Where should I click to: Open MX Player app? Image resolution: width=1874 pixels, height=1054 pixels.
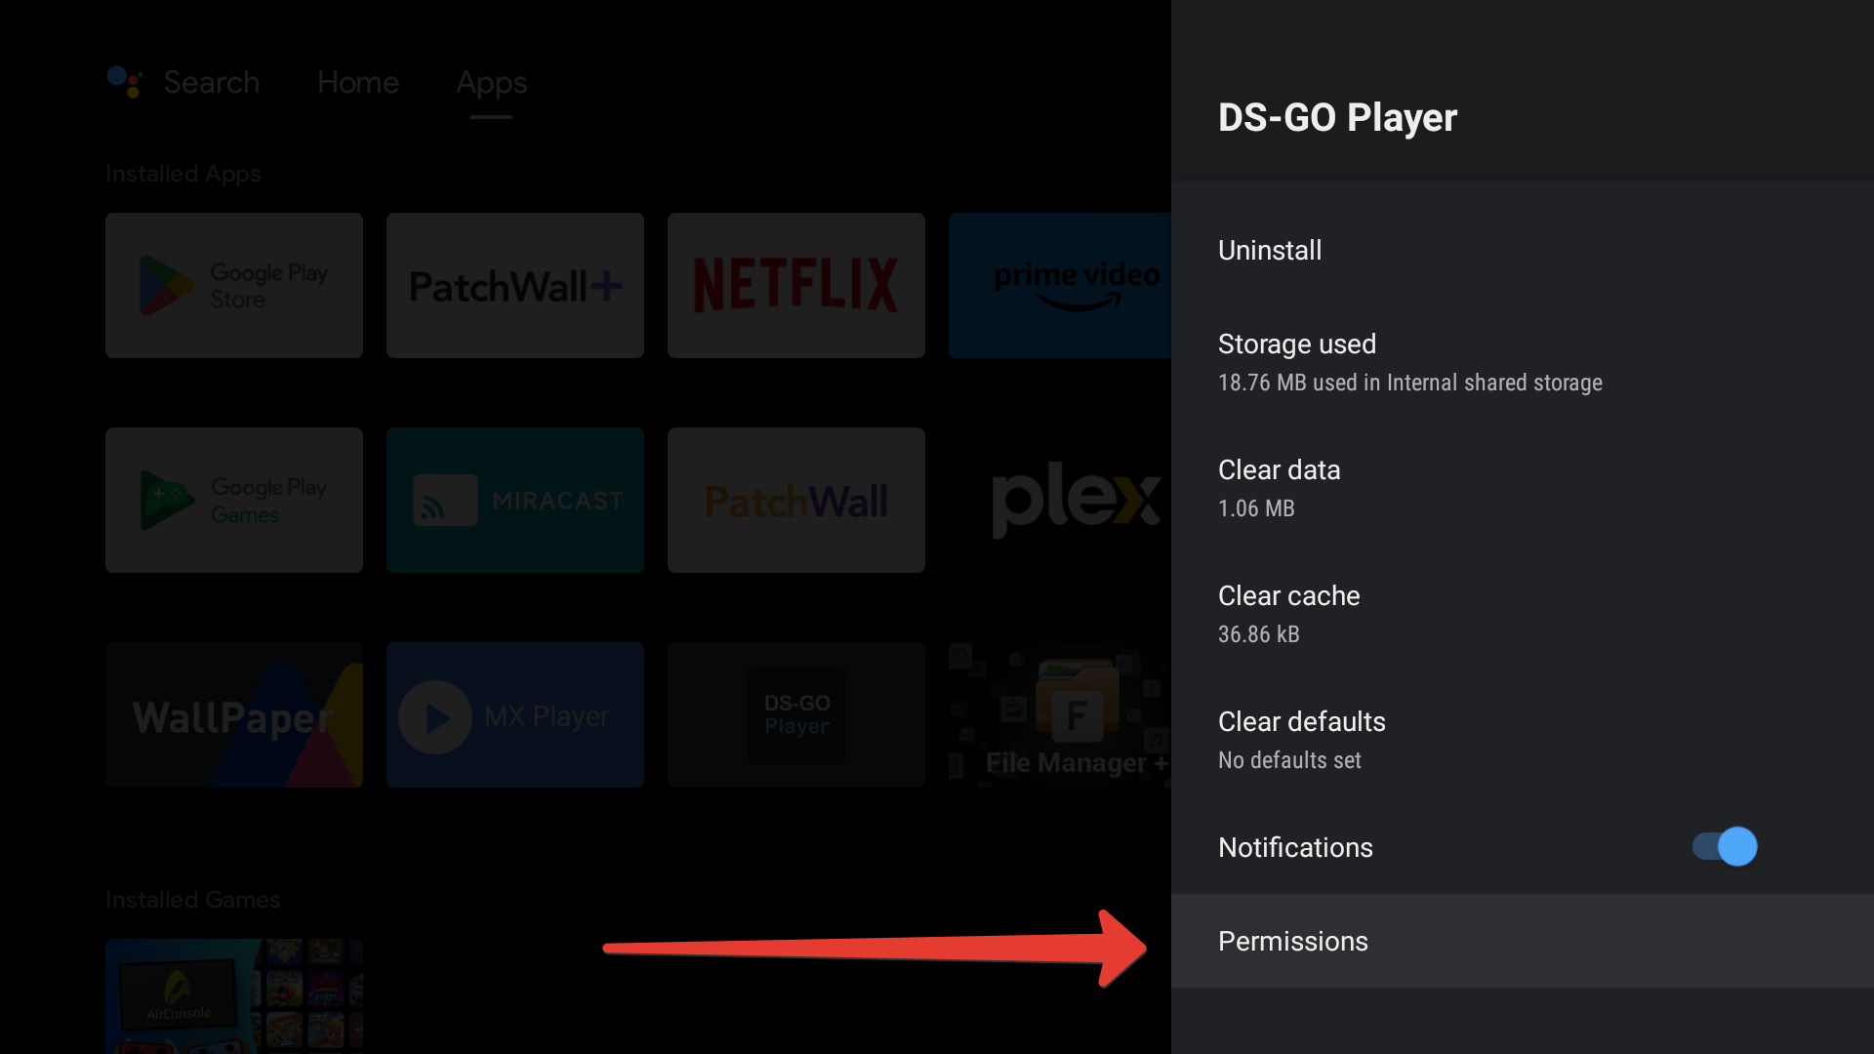514,715
